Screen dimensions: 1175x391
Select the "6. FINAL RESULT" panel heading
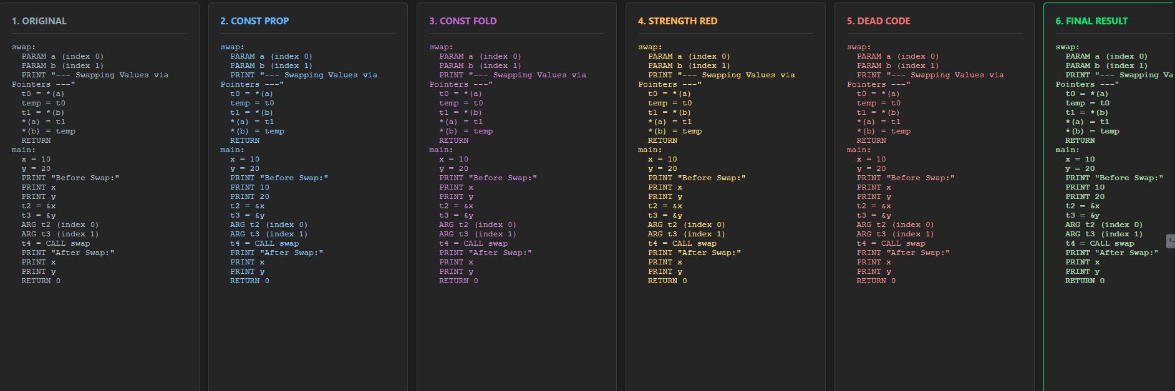coord(1091,21)
